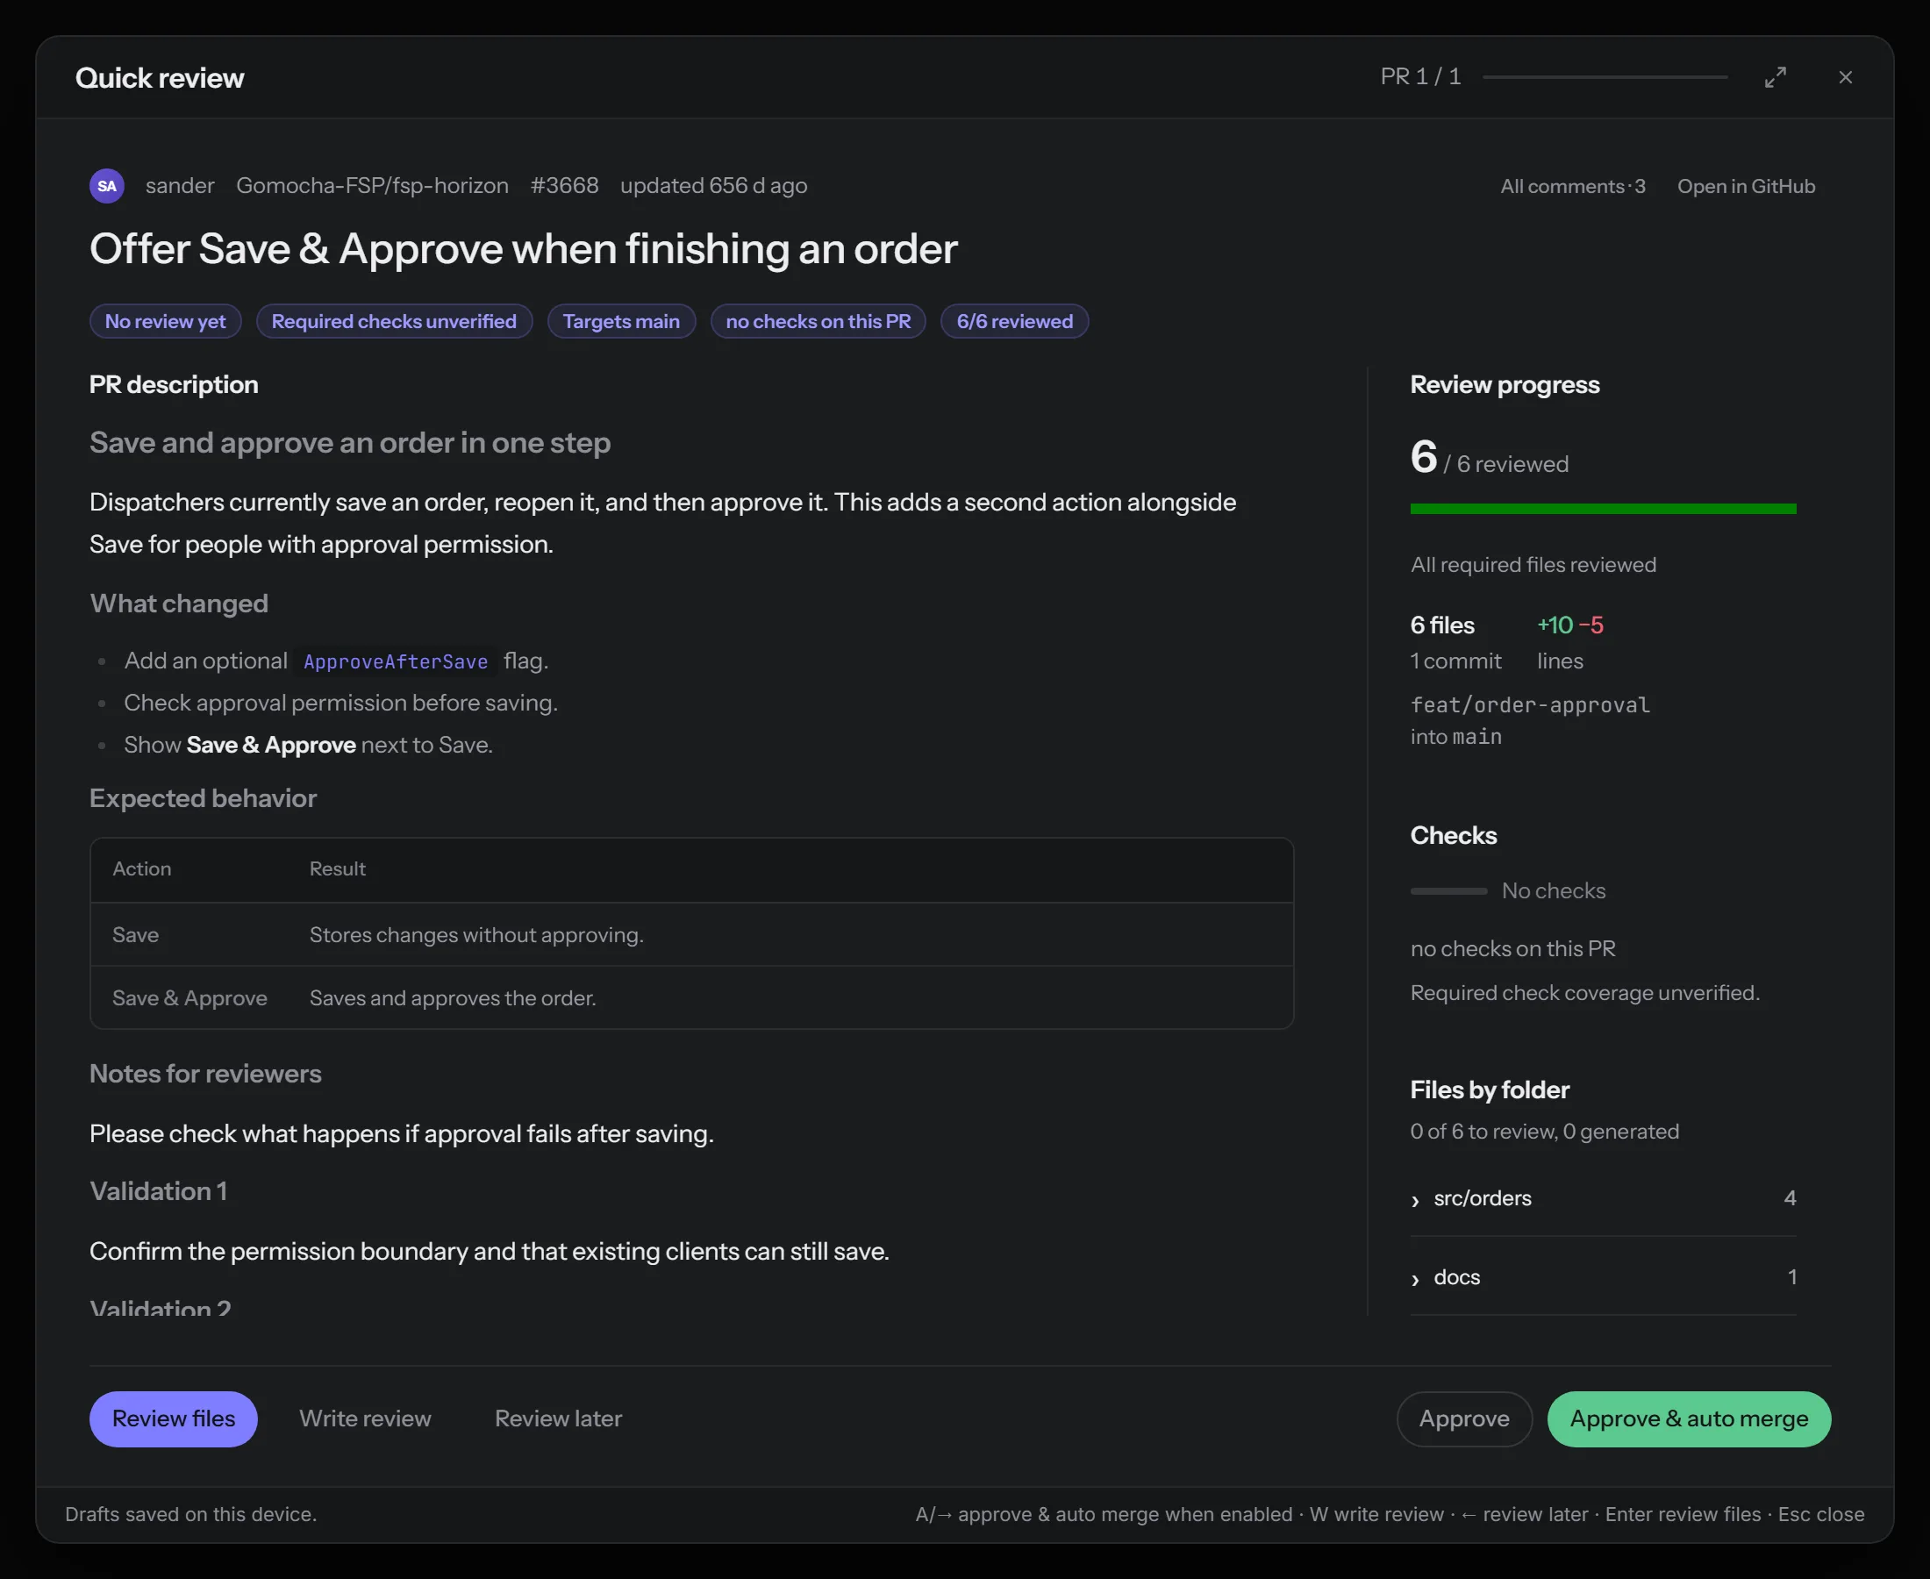Image resolution: width=1930 pixels, height=1579 pixels.
Task: Click Approve & auto merge
Action: pyautogui.click(x=1688, y=1418)
